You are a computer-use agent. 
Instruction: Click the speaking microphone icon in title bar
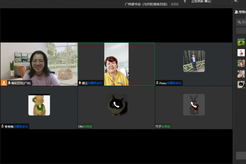185,2
